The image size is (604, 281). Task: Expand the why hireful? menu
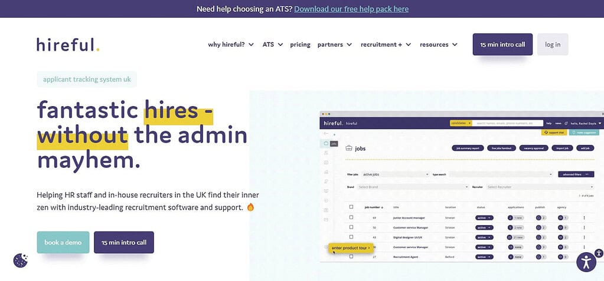pyautogui.click(x=231, y=45)
